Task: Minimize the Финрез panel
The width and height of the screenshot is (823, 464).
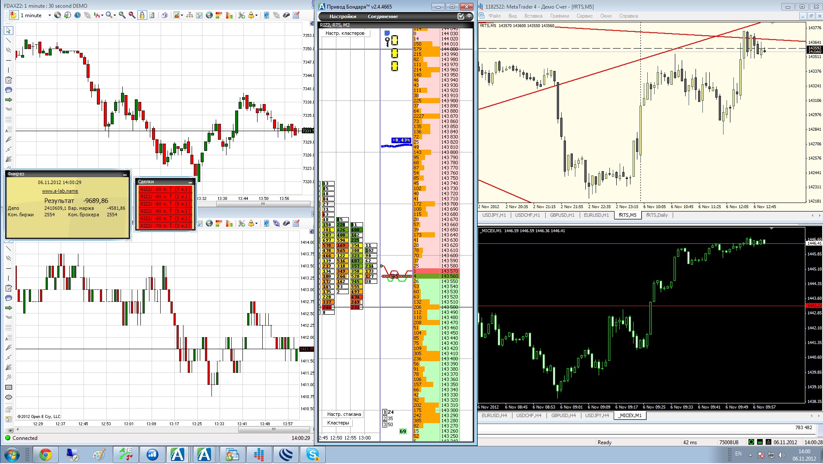Action: point(125,174)
